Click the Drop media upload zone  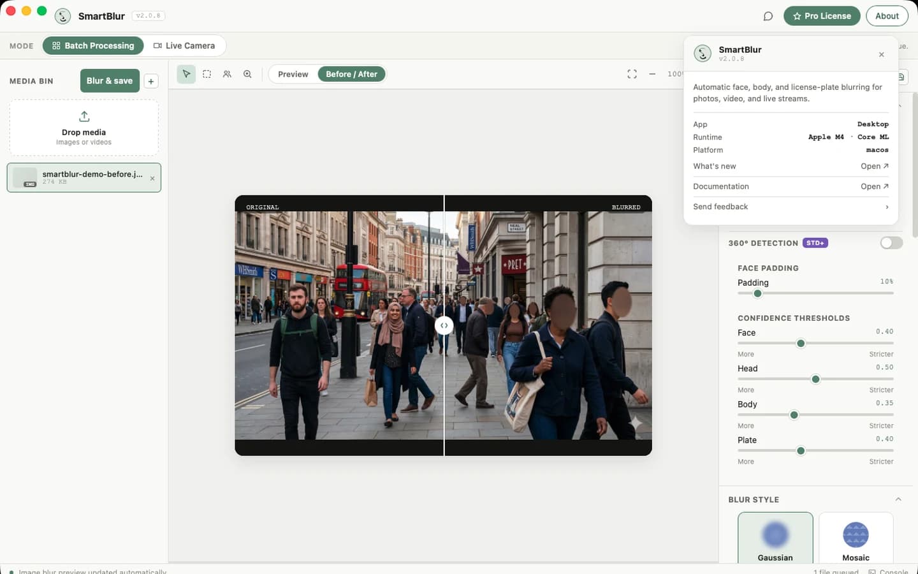pos(84,128)
